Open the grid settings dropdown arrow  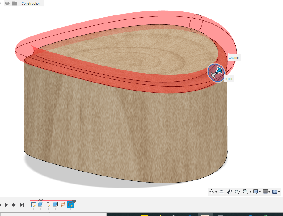[270, 192]
